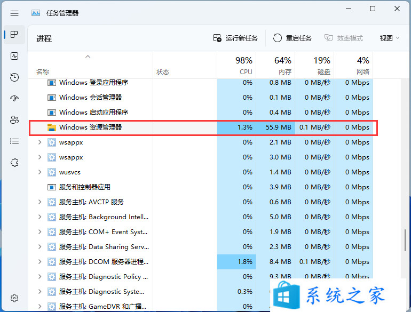Select the Windows 登录应用程序 row name
411x312 pixels.
pyautogui.click(x=93, y=83)
